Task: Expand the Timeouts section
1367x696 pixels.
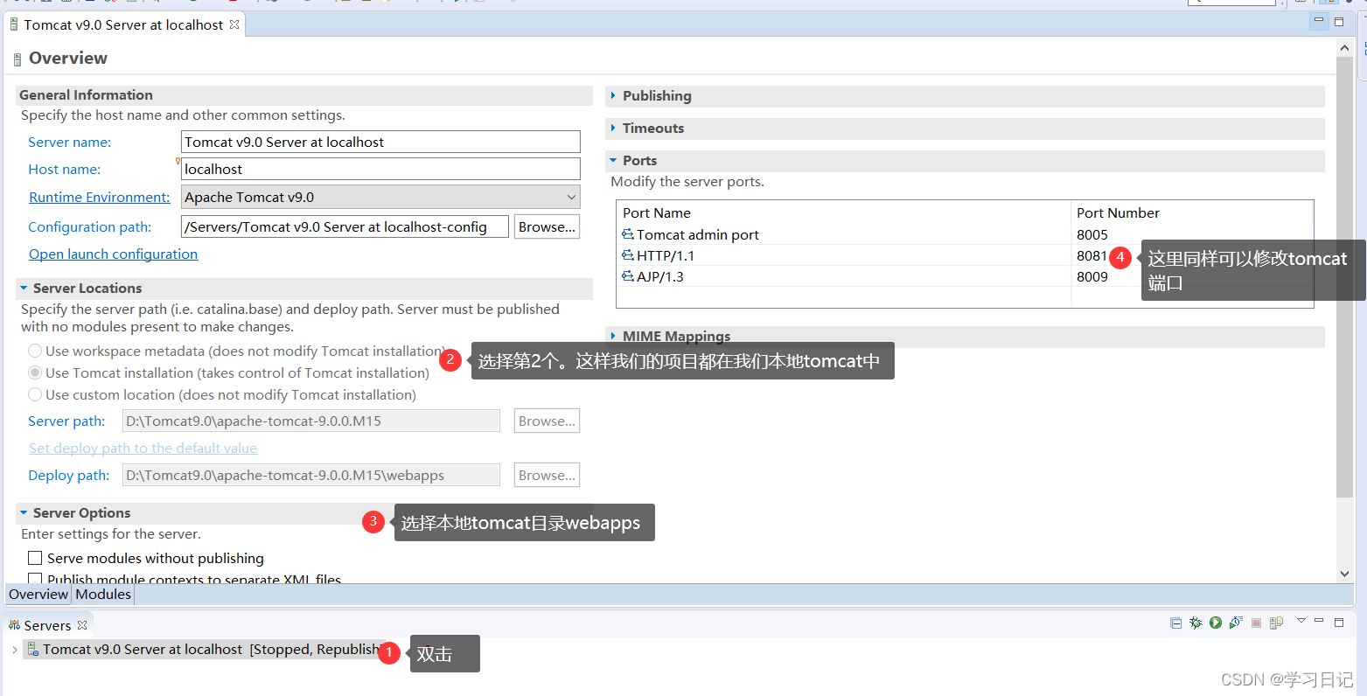Action: tap(613, 128)
